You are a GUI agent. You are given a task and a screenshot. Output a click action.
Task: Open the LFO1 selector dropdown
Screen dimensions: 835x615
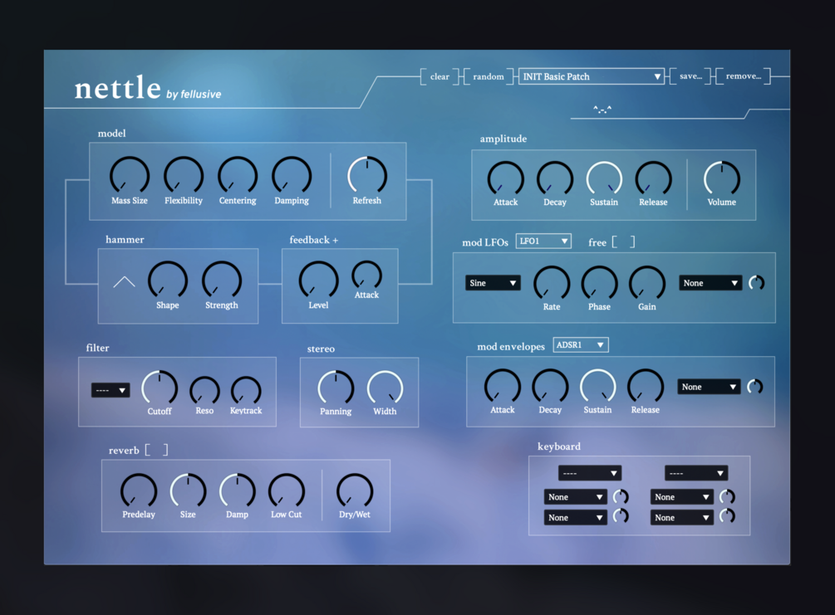pyautogui.click(x=543, y=241)
